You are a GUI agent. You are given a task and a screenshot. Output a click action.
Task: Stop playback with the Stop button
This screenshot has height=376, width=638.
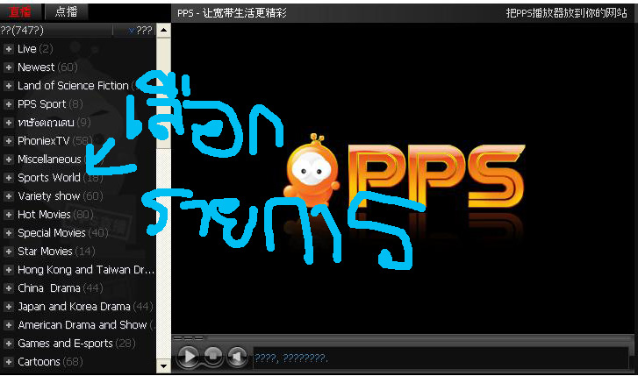pos(212,357)
